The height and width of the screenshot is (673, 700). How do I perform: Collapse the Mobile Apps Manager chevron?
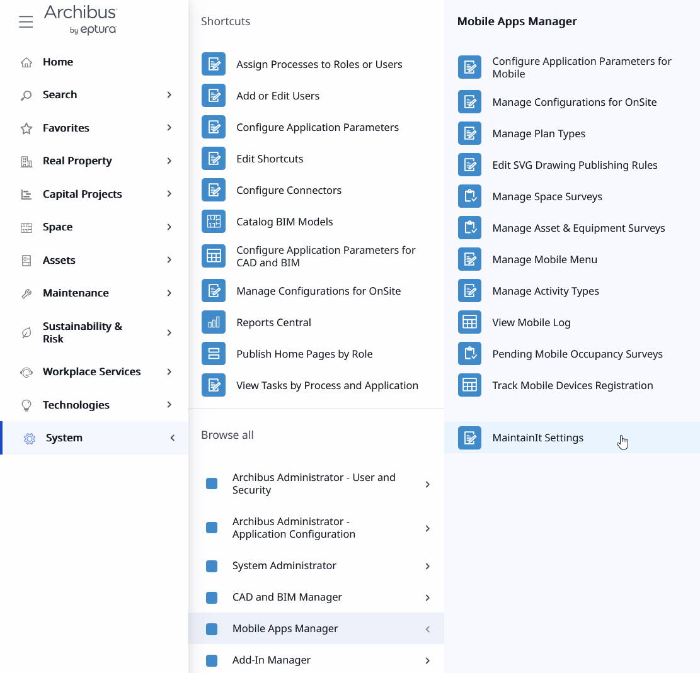pos(427,629)
